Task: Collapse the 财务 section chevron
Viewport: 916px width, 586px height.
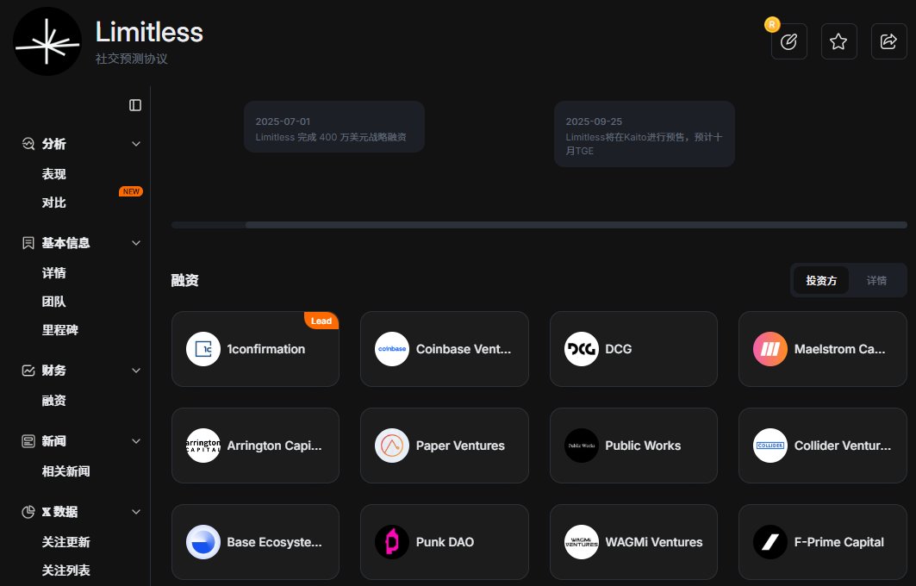Action: [136, 371]
